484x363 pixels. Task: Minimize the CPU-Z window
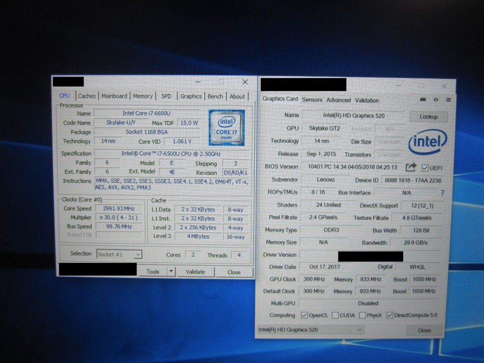pyautogui.click(x=198, y=82)
